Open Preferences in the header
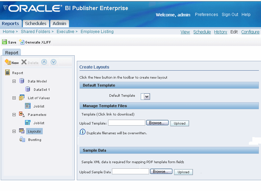Screen dimensions: 261x191 pyautogui.click(x=206, y=15)
